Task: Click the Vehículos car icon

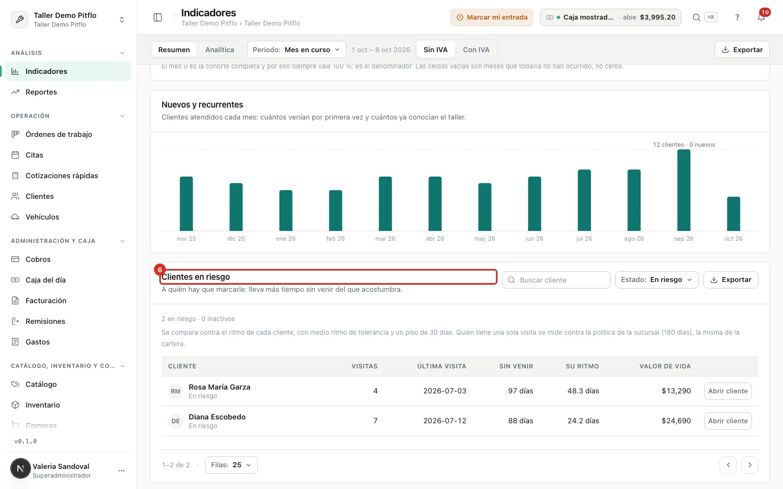Action: (x=15, y=217)
